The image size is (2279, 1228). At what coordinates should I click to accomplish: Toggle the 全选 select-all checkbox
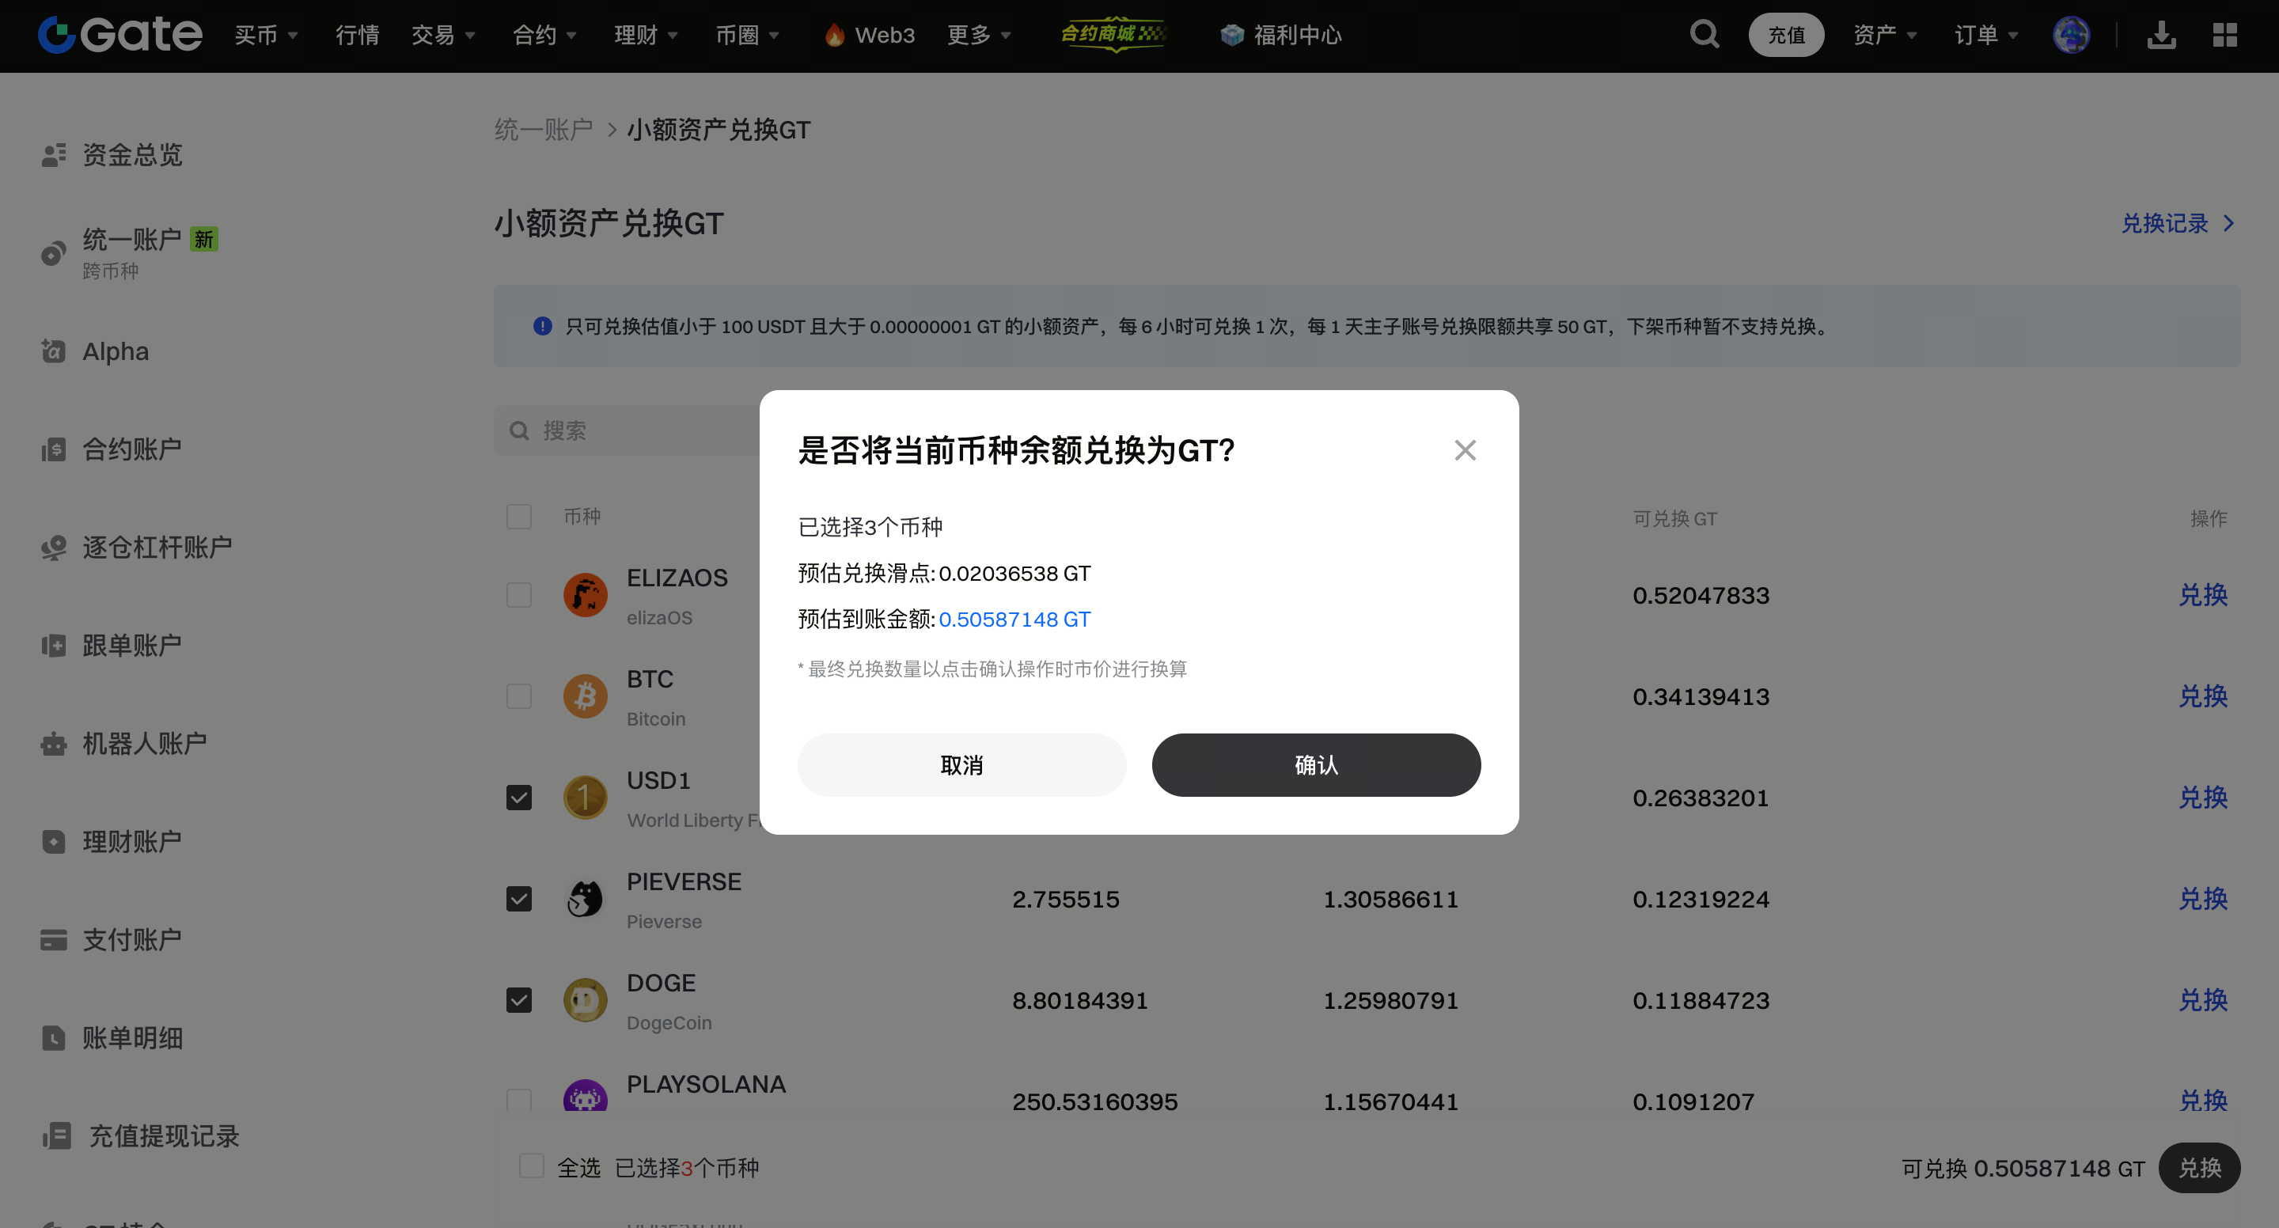tap(532, 1166)
